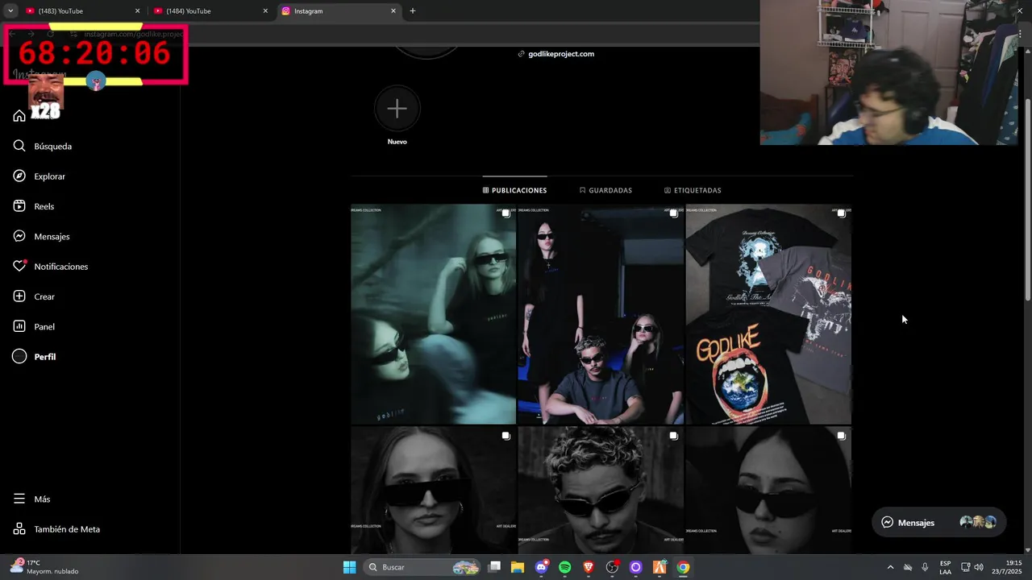Open the tab search dropdown arrow

point(10,11)
